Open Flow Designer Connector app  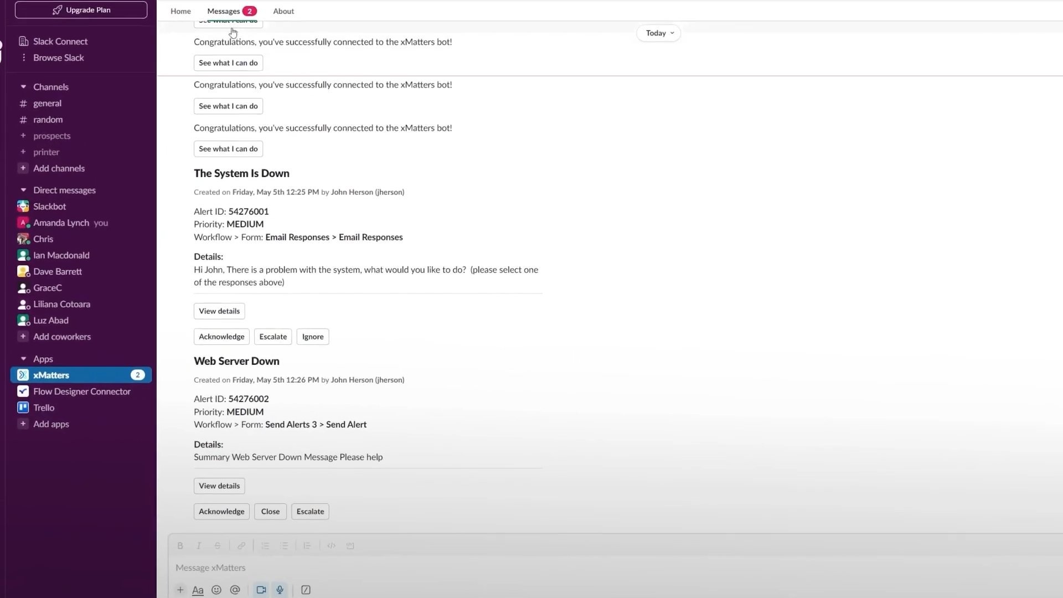(81, 391)
